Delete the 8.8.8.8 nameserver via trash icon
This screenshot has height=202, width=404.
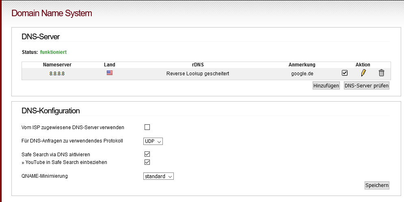(x=381, y=73)
